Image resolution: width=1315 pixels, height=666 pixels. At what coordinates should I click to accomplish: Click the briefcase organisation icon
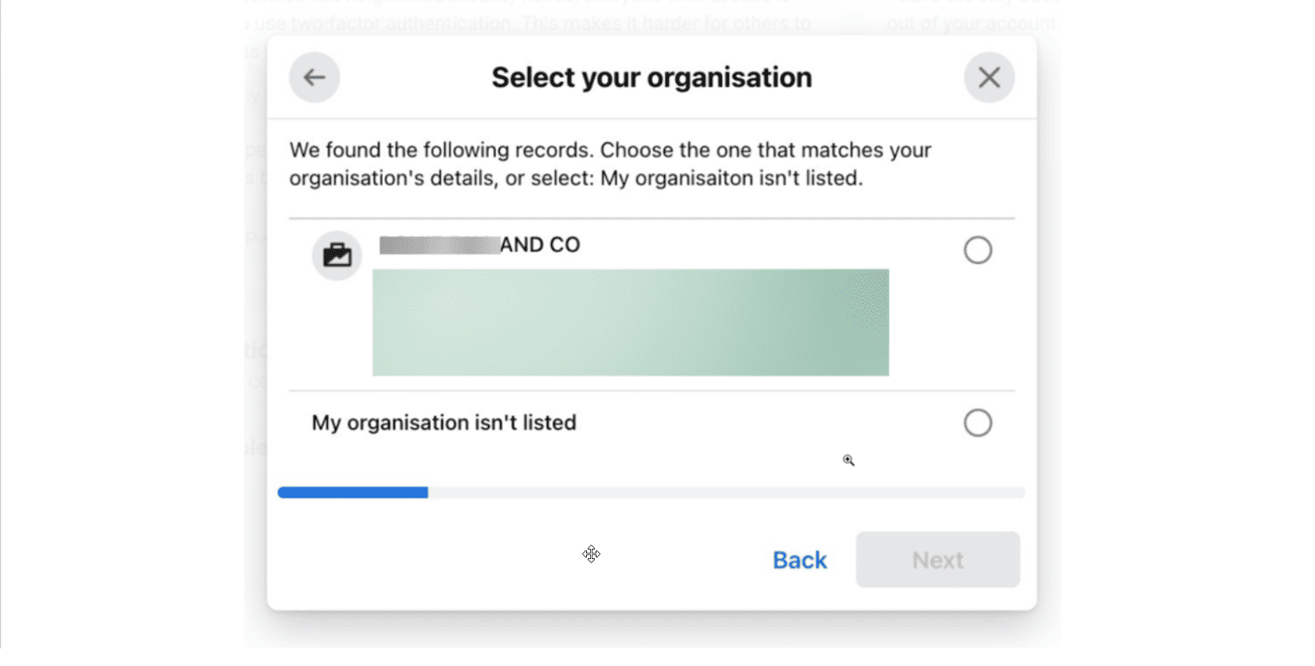click(337, 255)
